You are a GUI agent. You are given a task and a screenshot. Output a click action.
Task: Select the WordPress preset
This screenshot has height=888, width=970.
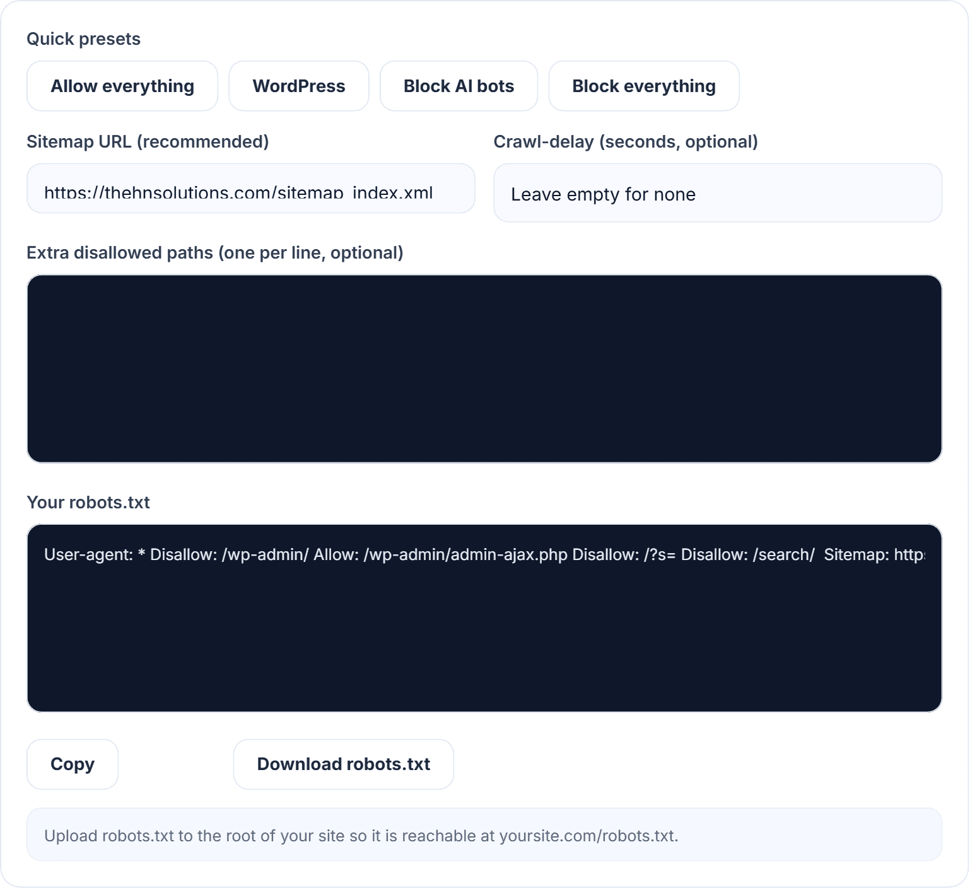(299, 86)
